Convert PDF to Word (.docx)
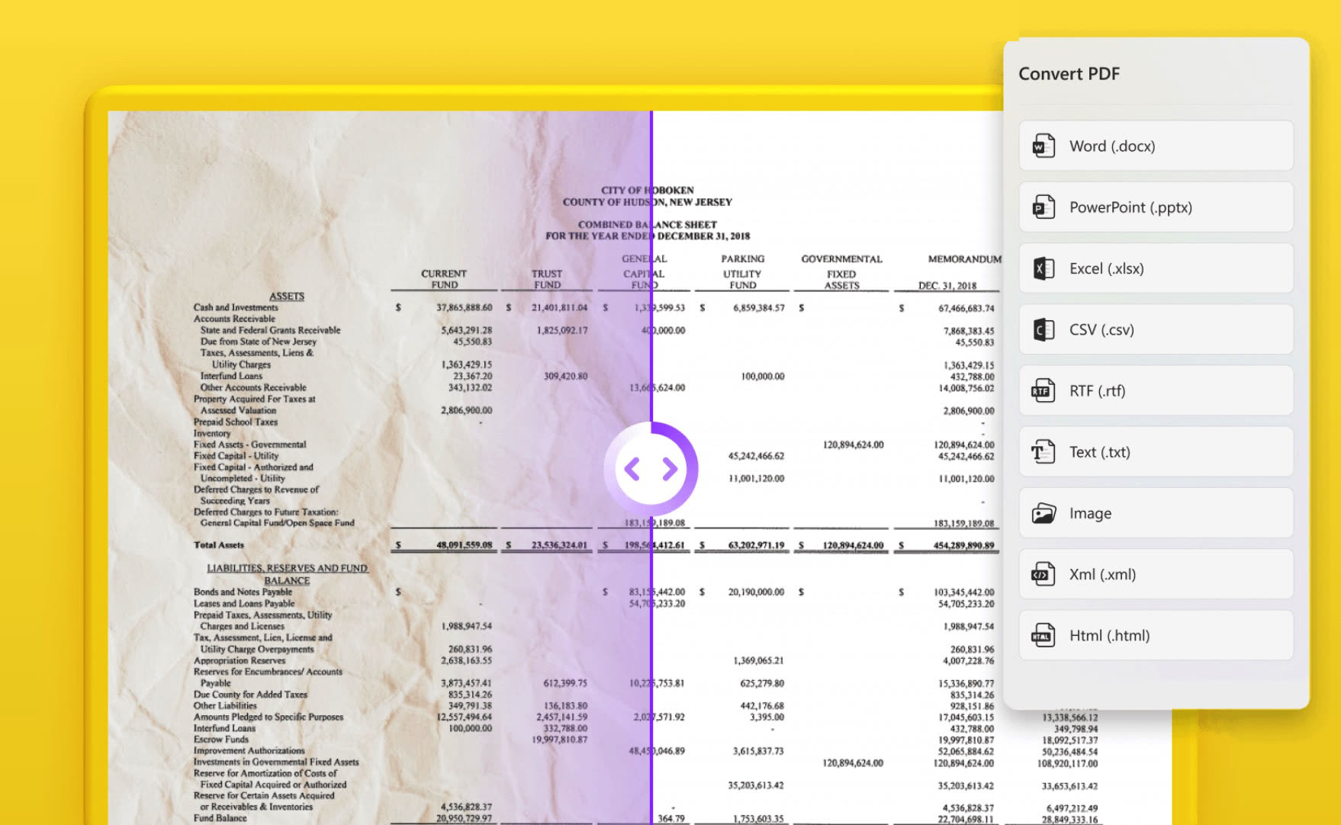The width and height of the screenshot is (1341, 825). click(x=1156, y=146)
